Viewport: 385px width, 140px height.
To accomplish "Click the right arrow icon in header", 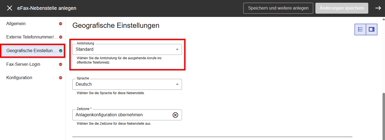I will point(378,8).
